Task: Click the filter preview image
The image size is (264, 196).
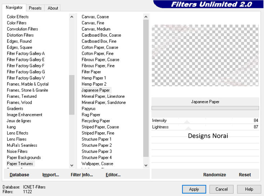Action: (x=205, y=55)
